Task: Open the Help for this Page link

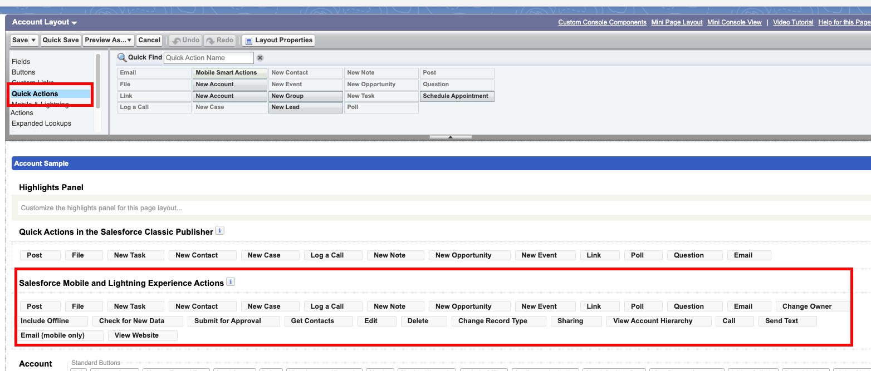Action: [844, 22]
